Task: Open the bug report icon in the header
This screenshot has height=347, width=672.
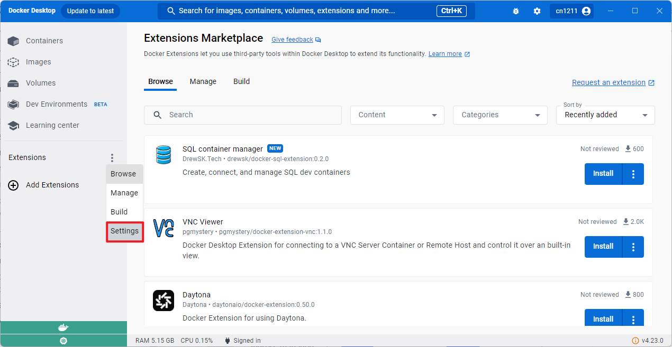Action: (x=516, y=11)
